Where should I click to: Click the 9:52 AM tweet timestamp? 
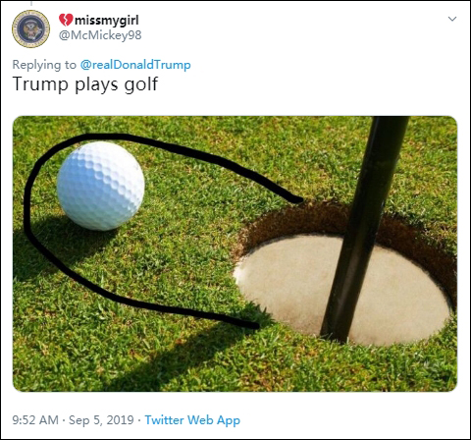click(35, 419)
